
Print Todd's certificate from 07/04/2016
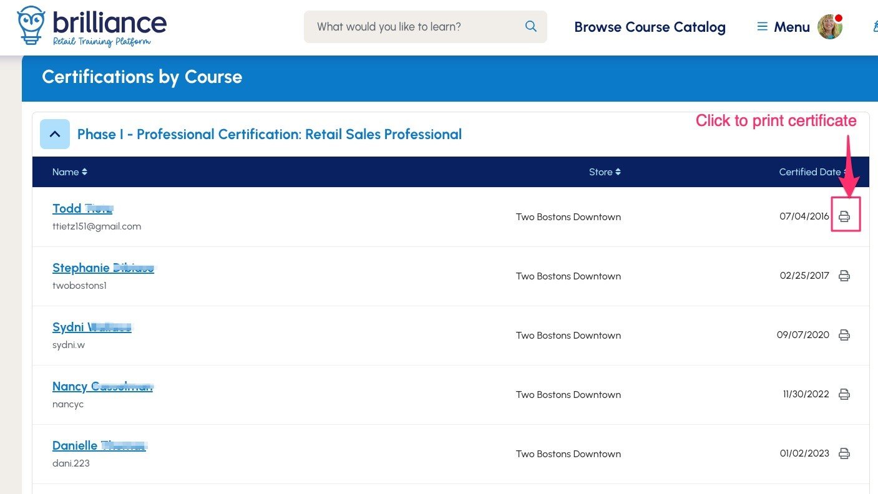click(844, 216)
